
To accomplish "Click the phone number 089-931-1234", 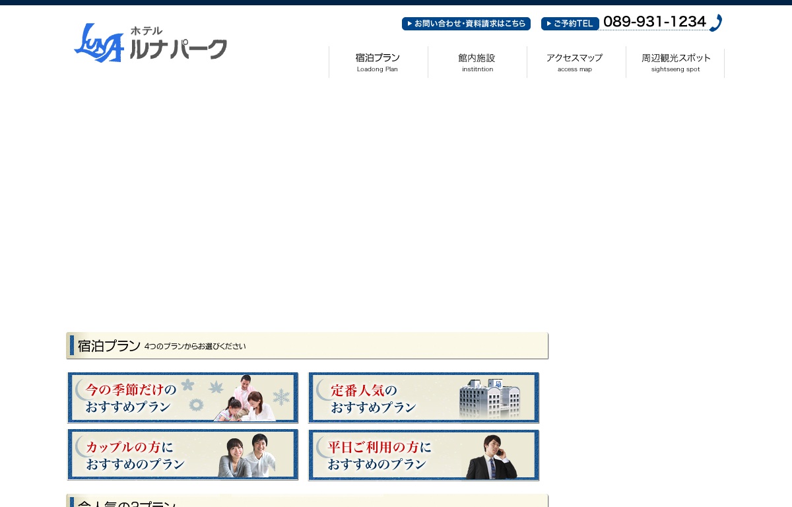I will coord(654,22).
